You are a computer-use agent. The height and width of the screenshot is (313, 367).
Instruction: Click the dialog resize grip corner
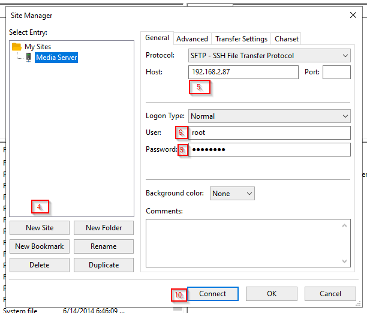click(359, 304)
